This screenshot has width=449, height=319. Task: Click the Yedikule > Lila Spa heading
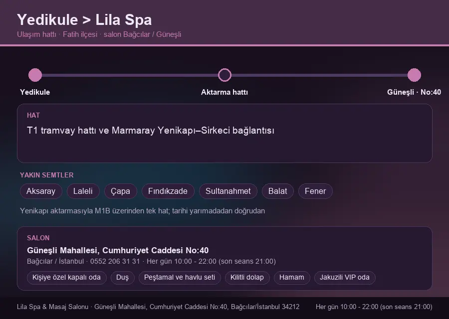(x=84, y=20)
